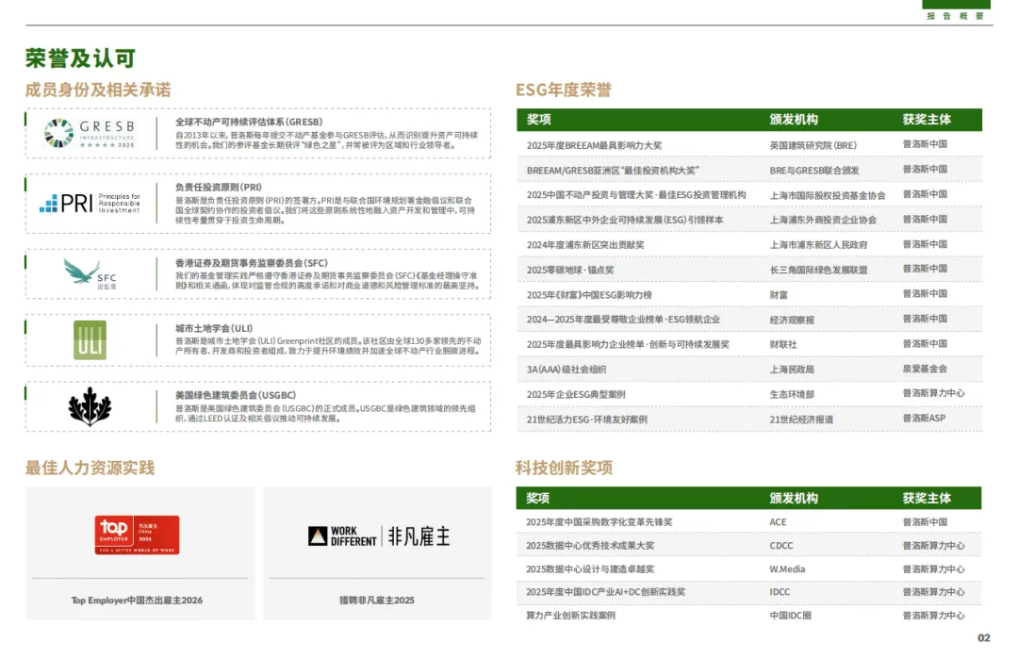Click 美国绿色建筑委员会(USGBC) title
Viewport: 1018px width, 659px height.
tap(235, 395)
